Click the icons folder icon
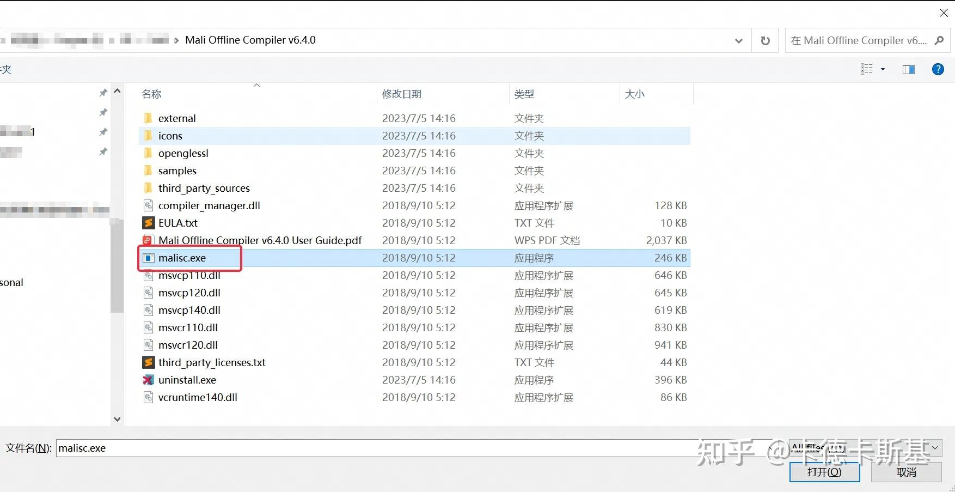955x492 pixels. [x=148, y=136]
